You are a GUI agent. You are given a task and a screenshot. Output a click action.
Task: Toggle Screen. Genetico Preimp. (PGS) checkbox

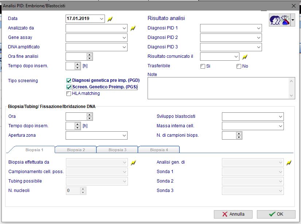tap(69, 87)
